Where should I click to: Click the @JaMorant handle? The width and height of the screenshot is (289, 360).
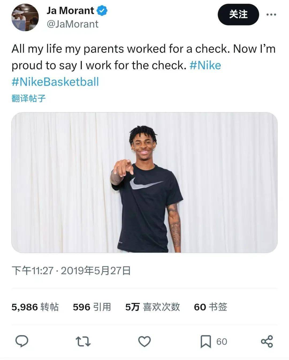click(x=73, y=24)
